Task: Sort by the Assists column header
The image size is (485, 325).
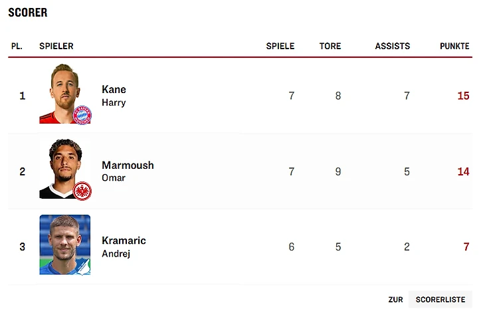Action: (392, 47)
